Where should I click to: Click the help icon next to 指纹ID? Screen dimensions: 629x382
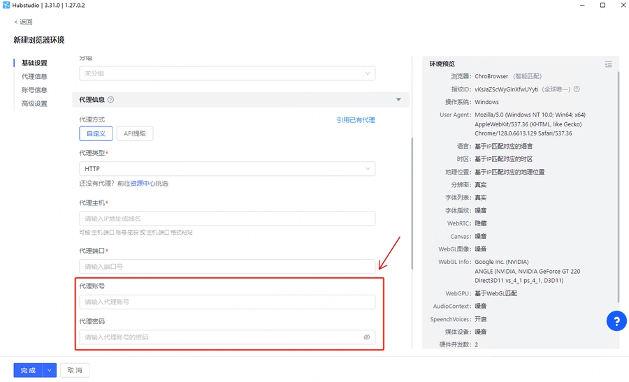click(577, 89)
